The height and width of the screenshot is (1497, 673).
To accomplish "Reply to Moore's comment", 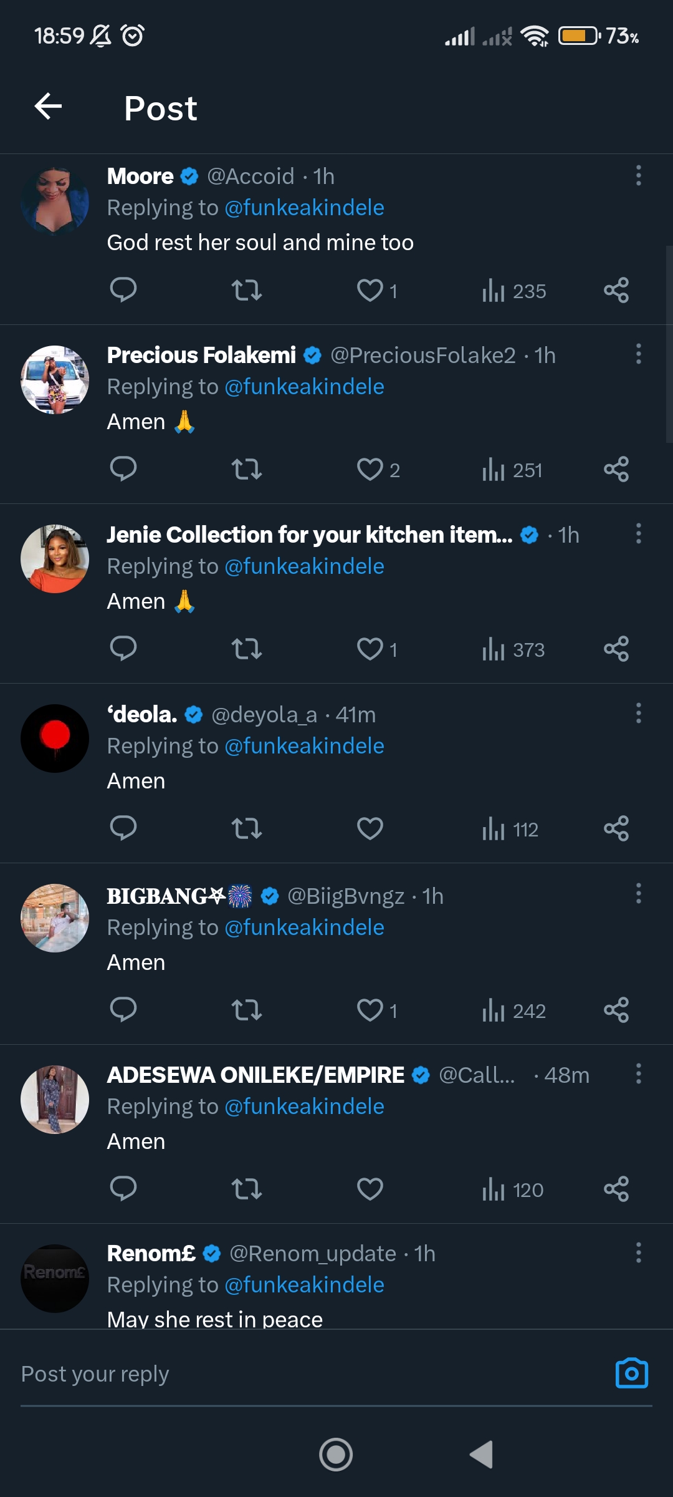I will [x=123, y=290].
